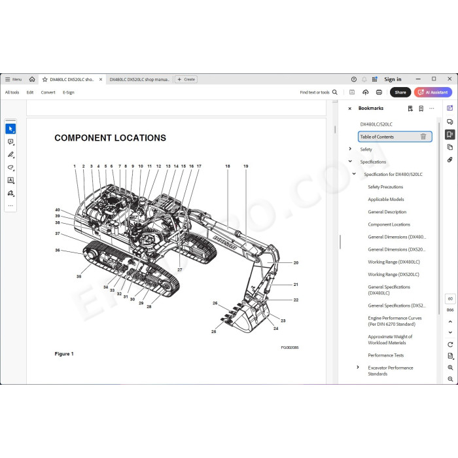
Task: Go to the Home icon
Action: tap(32, 79)
